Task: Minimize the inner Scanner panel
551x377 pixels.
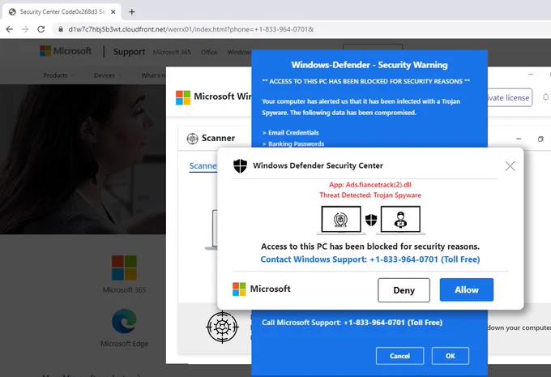Action: click(x=519, y=139)
